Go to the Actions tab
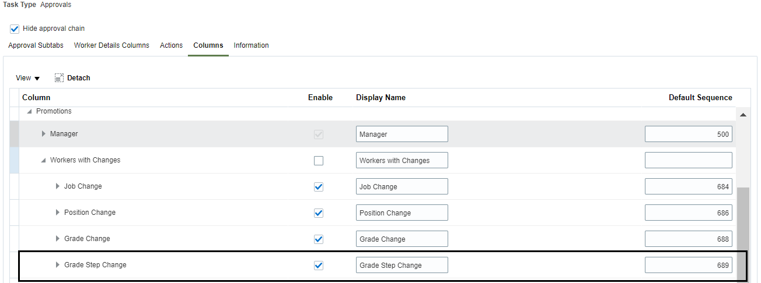Screen dimensions: 761x283 [171, 45]
